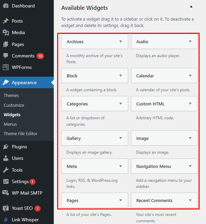
Task: Click the Dashboard gauge icon
Action: pyautogui.click(x=6, y=6)
